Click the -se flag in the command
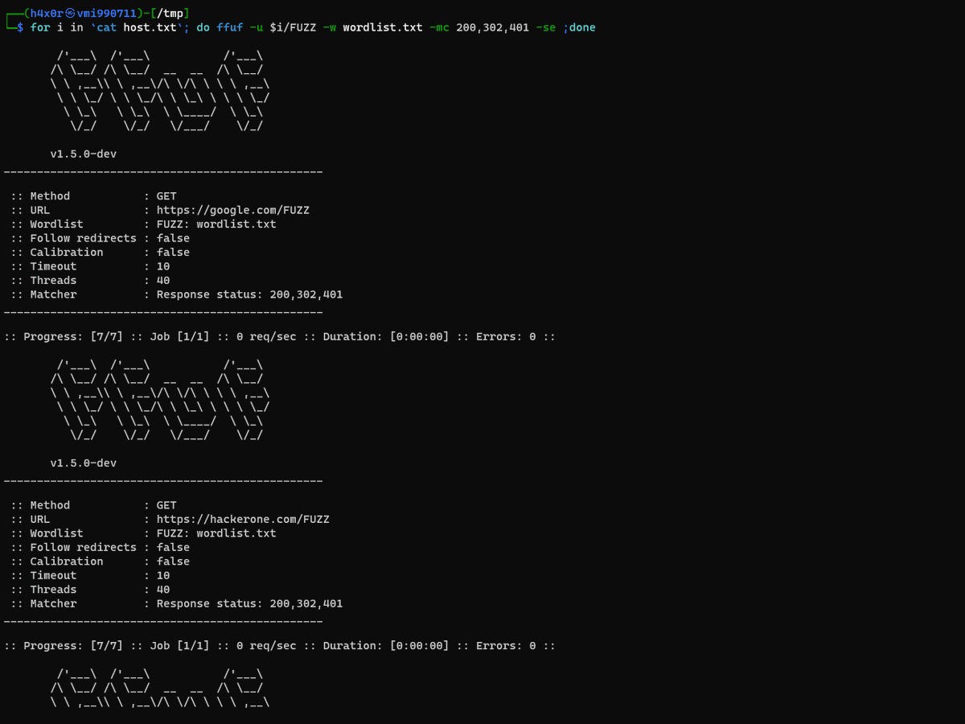965x724 pixels. click(545, 27)
